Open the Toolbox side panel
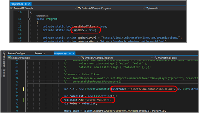This screenshot has width=199, height=113. pos(4,73)
